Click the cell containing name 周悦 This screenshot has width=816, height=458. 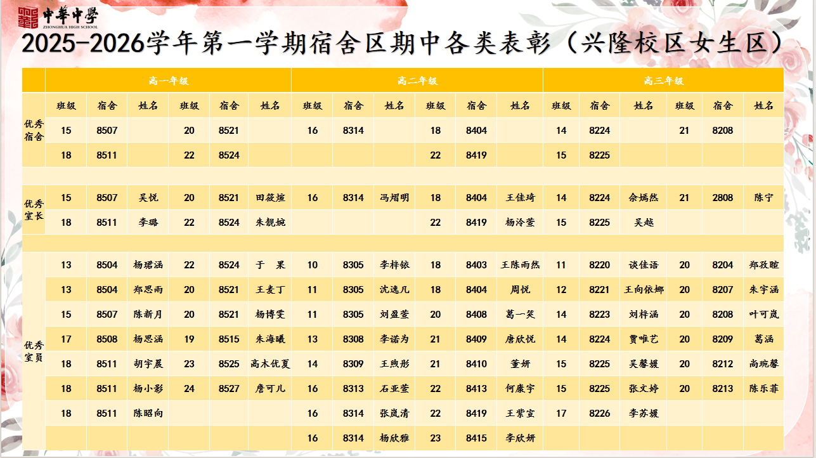(520, 290)
